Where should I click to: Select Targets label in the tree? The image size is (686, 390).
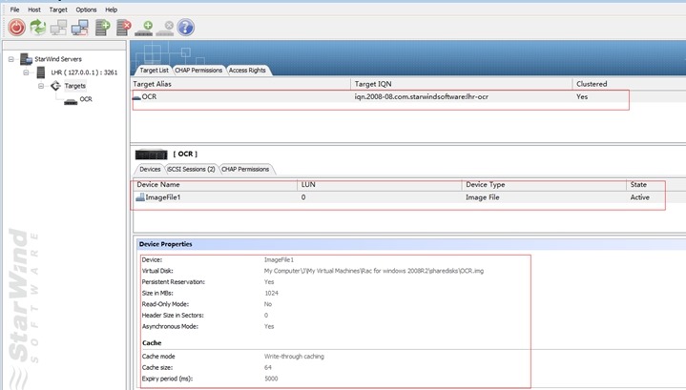(x=74, y=86)
